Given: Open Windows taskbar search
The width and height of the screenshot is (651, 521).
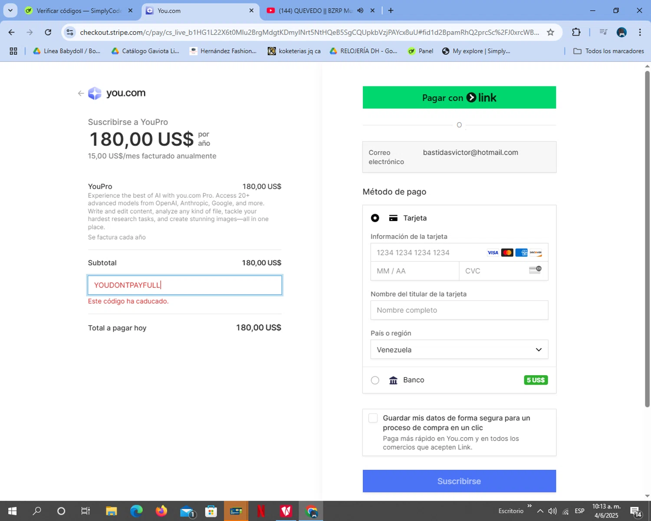Looking at the screenshot, I should click(x=37, y=511).
